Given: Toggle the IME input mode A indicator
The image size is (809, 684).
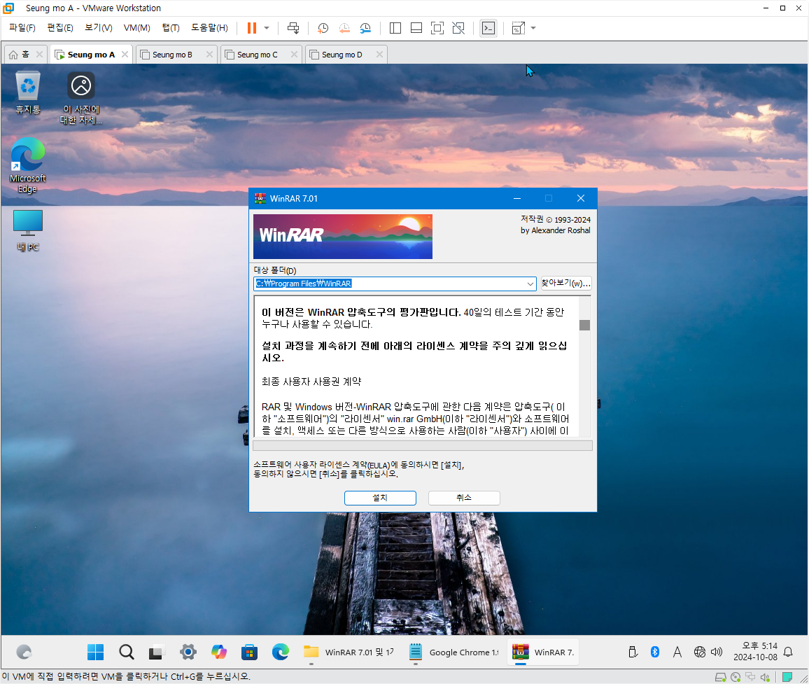Looking at the screenshot, I should (x=677, y=652).
